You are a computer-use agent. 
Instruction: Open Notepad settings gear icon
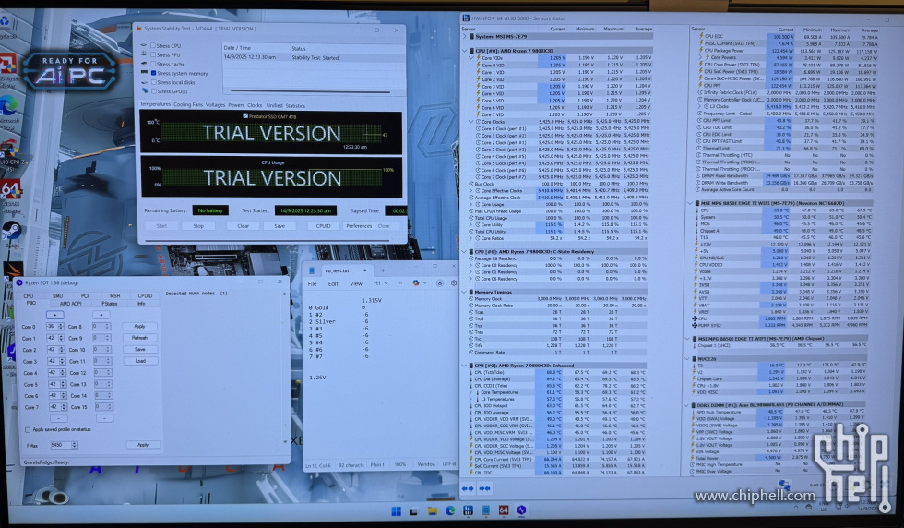[453, 282]
